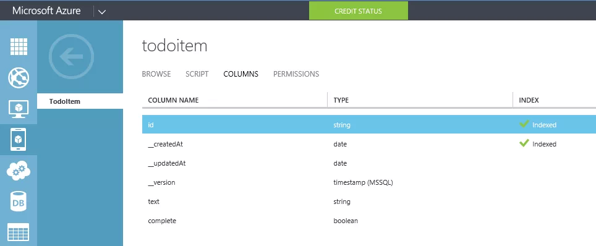596x246 pixels.
Task: Click the green checkmark in __createdAt row
Action: pyautogui.click(x=524, y=143)
